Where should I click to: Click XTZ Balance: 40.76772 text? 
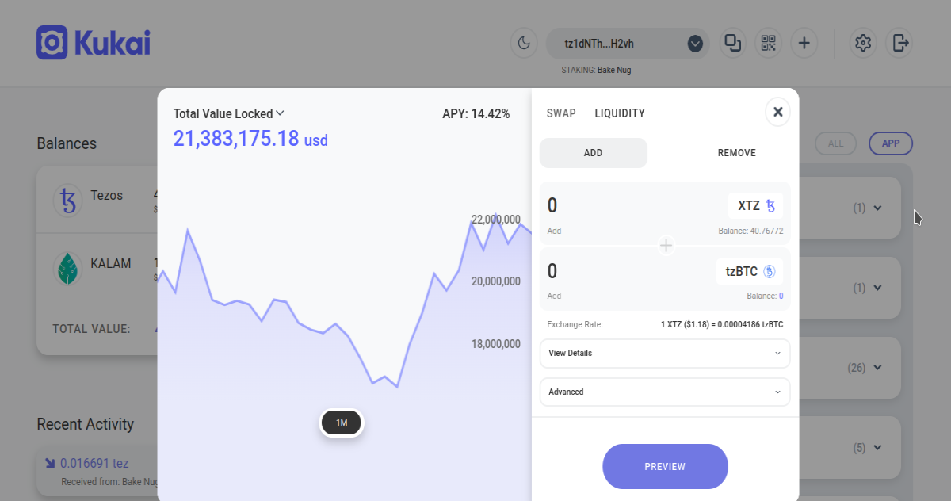[750, 231]
